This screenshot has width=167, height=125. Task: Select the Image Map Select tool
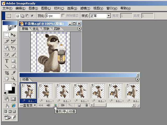click(x=13, y=48)
